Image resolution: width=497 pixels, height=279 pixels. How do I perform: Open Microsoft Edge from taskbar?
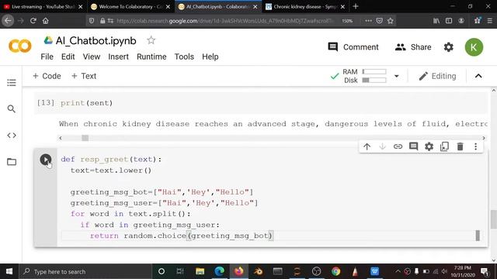pyautogui.click(x=219, y=271)
